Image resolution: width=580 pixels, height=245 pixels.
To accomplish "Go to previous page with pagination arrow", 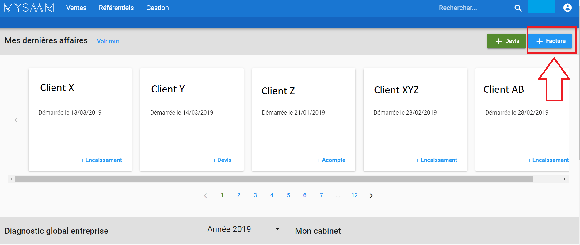I will (x=205, y=195).
